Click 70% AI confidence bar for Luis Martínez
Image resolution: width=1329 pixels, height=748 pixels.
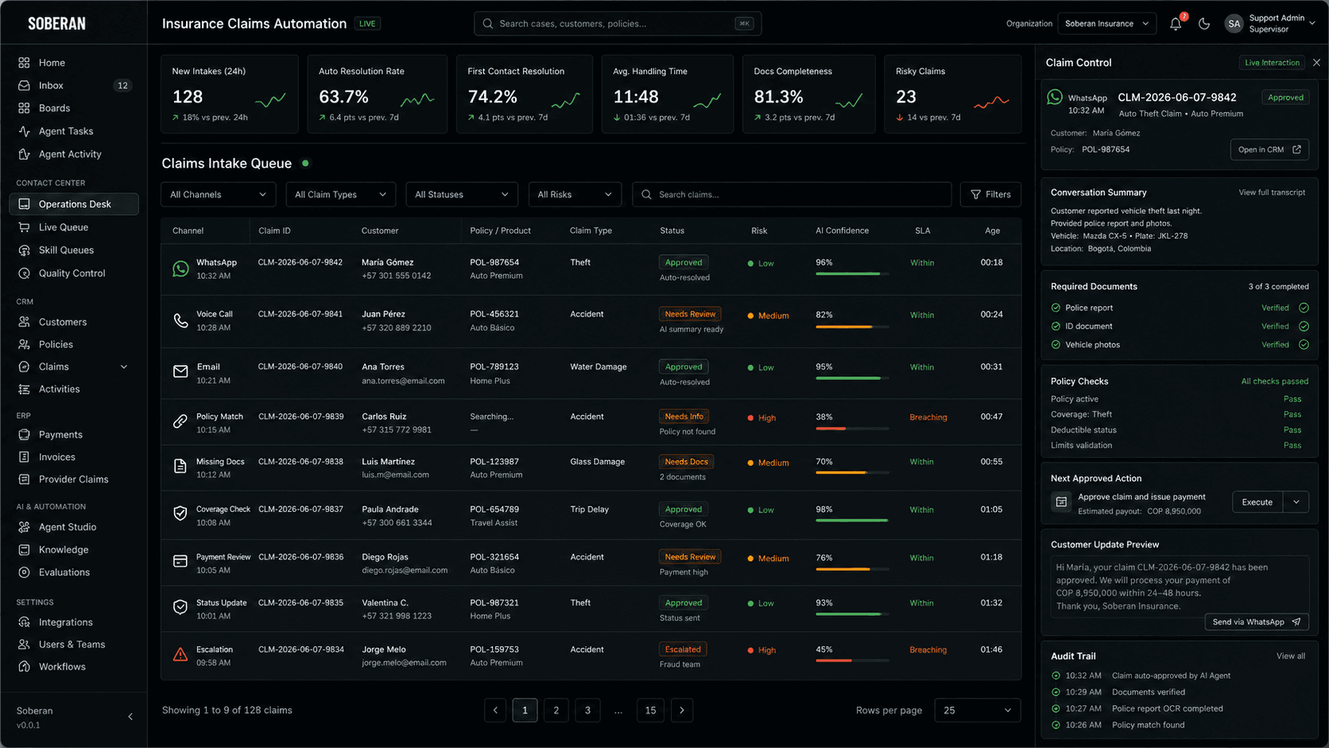pyautogui.click(x=851, y=473)
